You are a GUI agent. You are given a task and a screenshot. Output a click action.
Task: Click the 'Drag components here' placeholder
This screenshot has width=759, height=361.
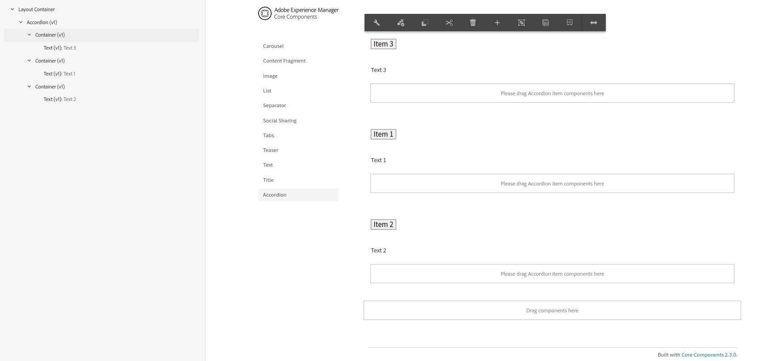point(552,311)
